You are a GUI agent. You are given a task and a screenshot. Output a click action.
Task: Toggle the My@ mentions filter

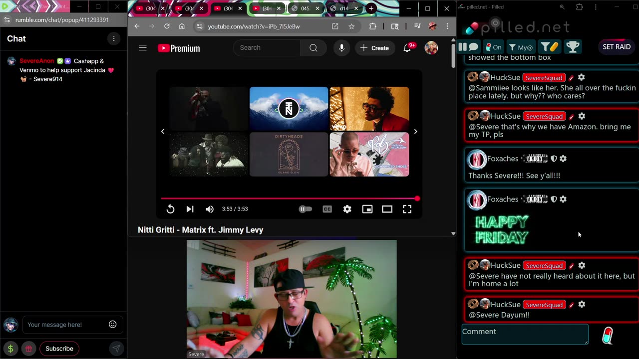click(x=520, y=47)
